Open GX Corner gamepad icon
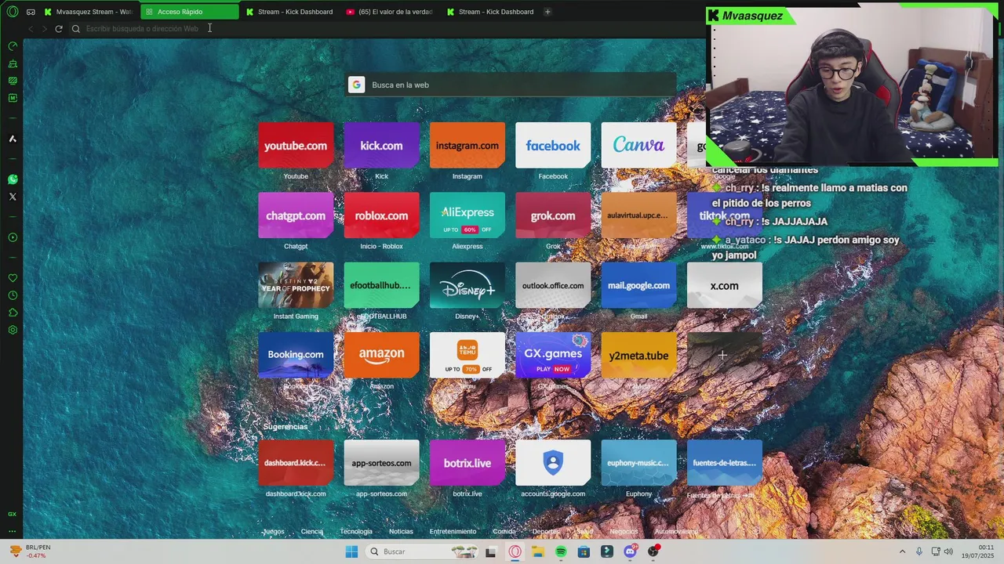Viewport: 1004px width, 564px height. (x=31, y=12)
